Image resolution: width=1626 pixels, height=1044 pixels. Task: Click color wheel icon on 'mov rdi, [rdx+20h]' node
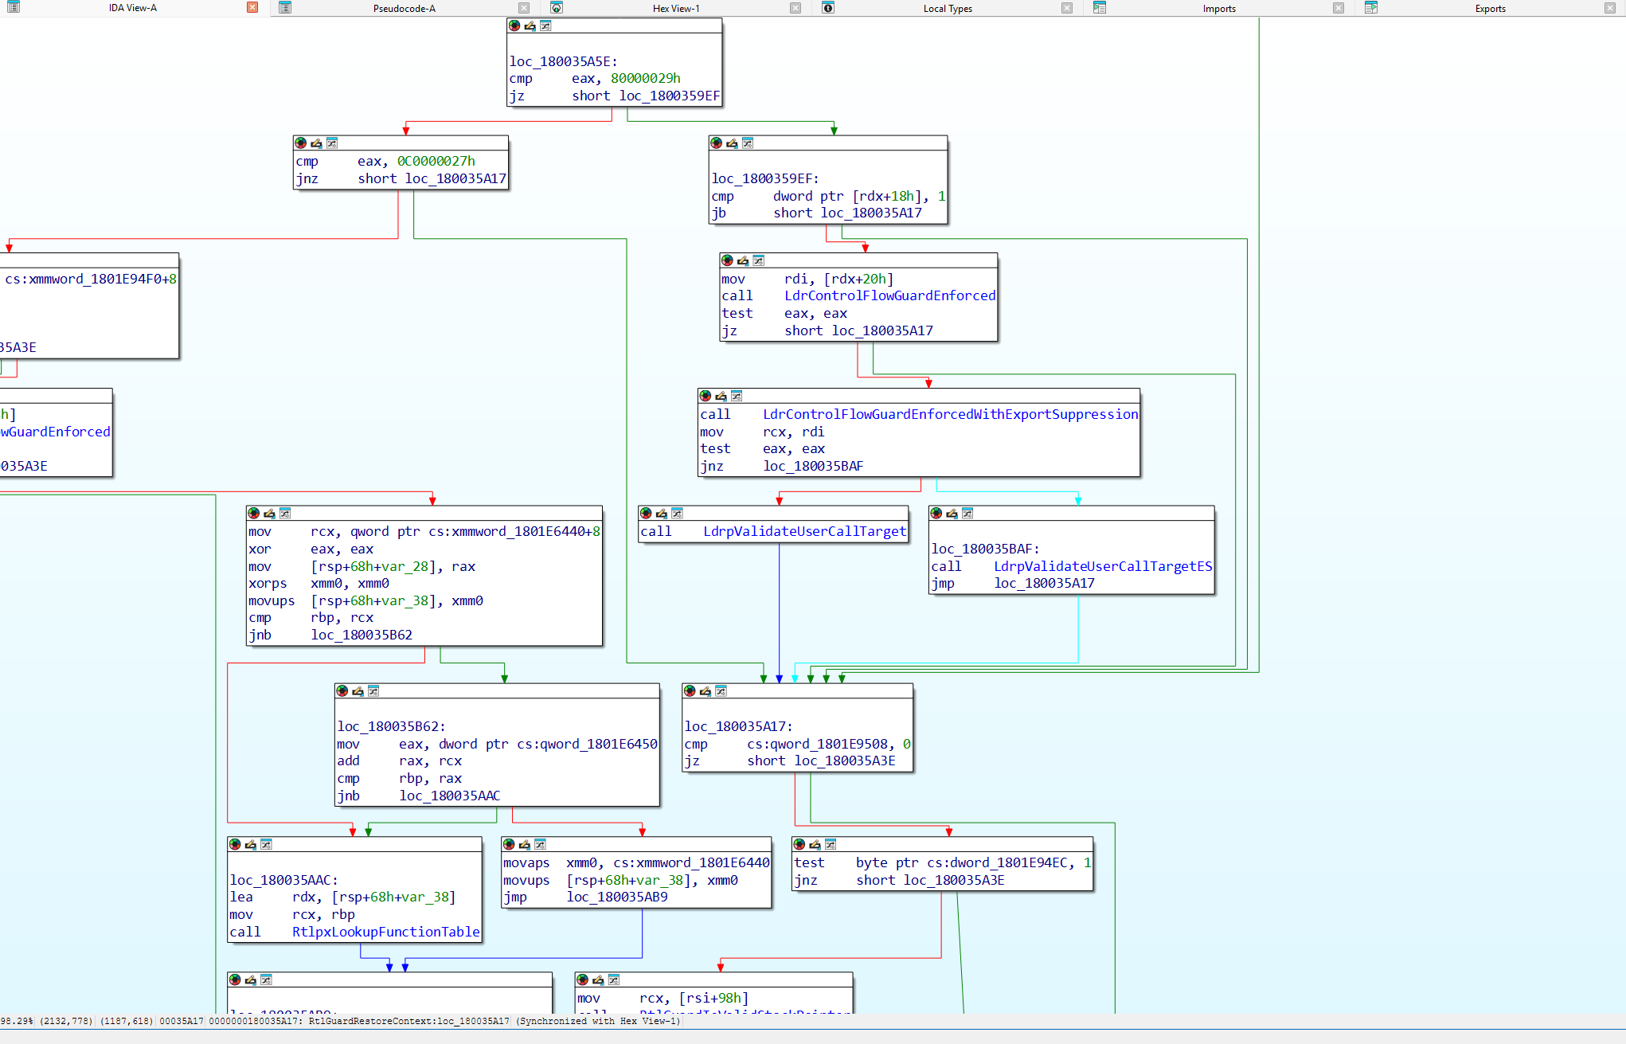(727, 260)
